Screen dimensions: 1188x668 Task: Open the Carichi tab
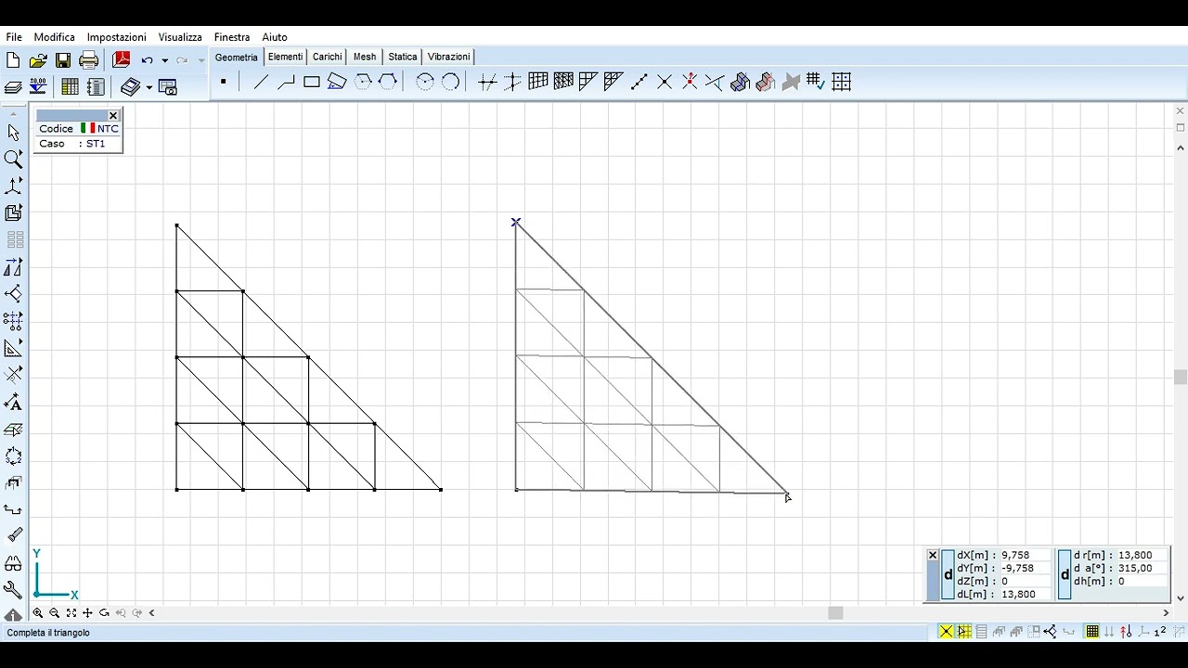[328, 57]
